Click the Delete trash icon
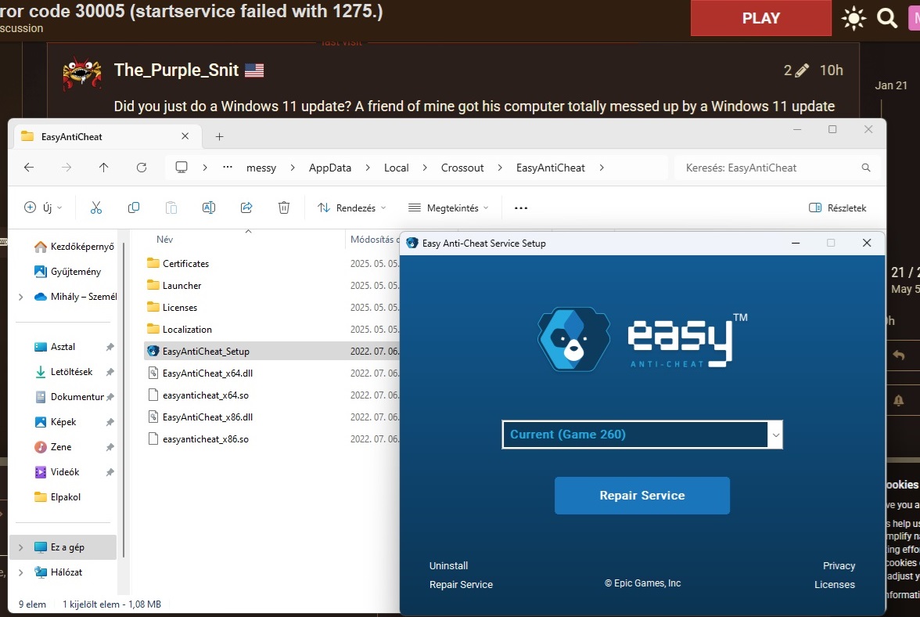 click(284, 207)
